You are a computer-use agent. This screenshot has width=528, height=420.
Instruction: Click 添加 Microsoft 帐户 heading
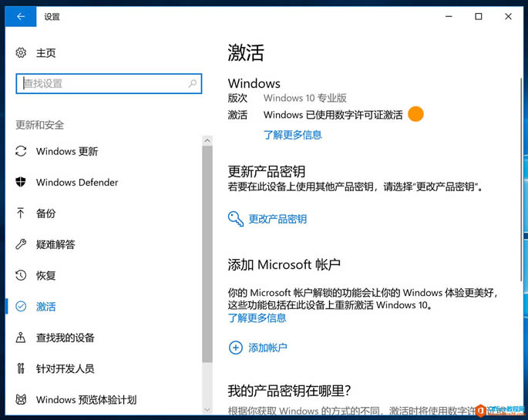pos(284,264)
